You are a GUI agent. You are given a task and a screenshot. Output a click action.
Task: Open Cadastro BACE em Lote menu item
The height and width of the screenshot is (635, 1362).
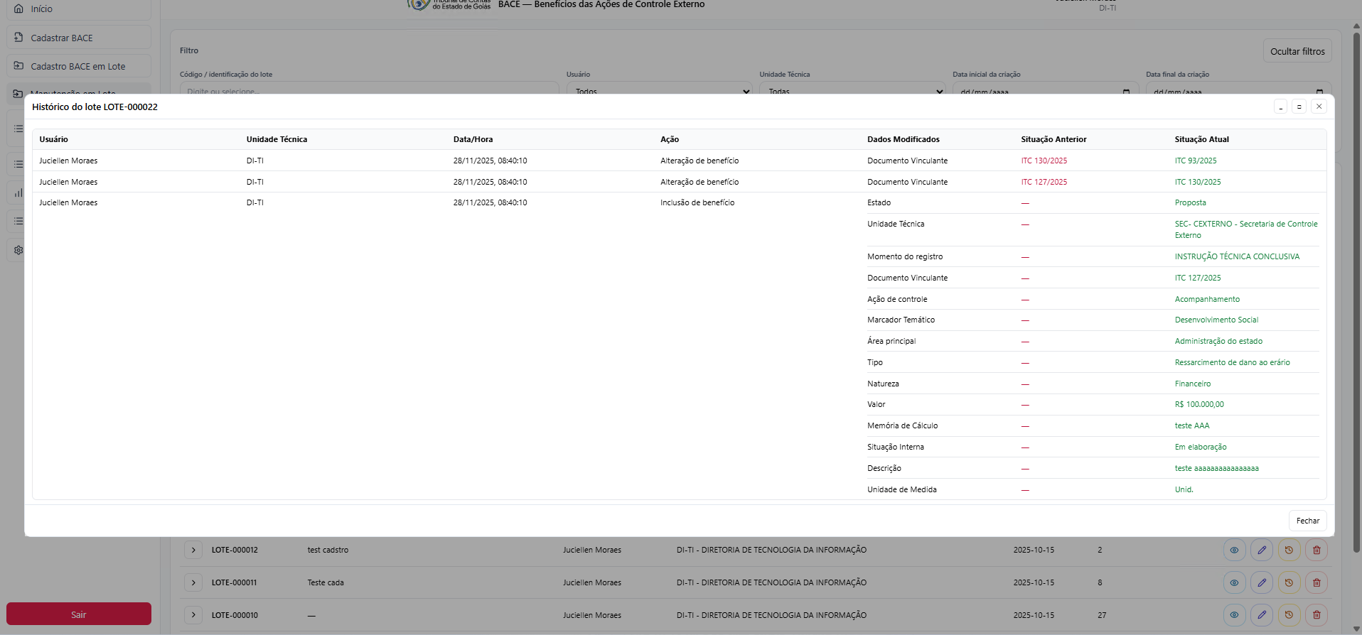click(78, 66)
